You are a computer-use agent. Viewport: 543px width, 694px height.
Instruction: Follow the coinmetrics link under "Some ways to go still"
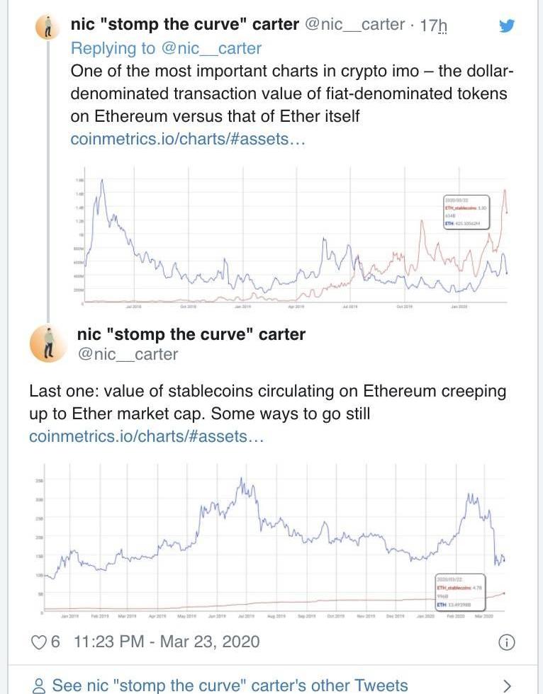(x=146, y=436)
